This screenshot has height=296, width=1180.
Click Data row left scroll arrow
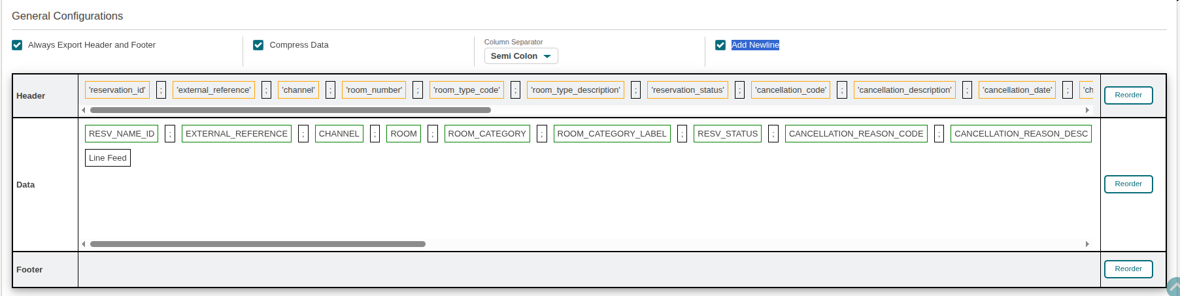point(84,244)
